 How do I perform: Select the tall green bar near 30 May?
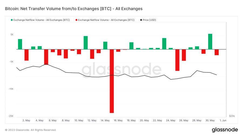210,42
